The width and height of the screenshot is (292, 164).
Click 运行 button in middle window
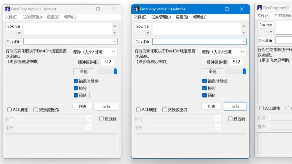236,106
